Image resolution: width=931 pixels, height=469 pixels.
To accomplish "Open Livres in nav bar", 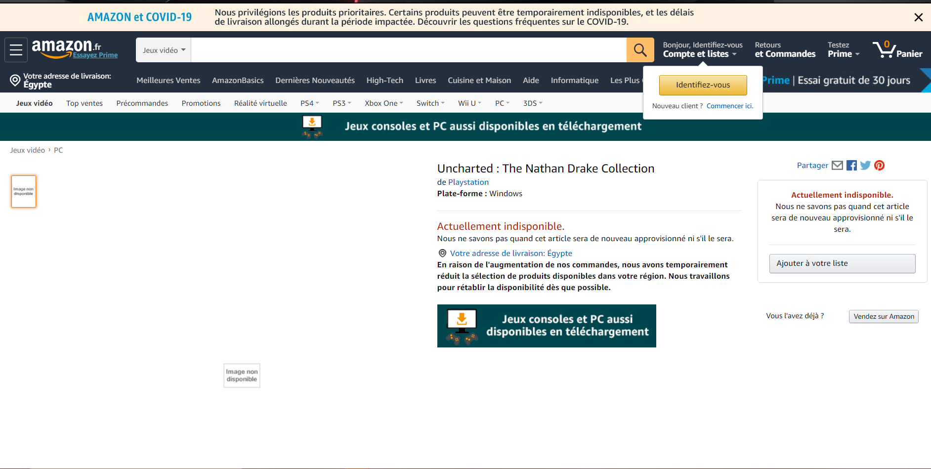I will pyautogui.click(x=425, y=81).
